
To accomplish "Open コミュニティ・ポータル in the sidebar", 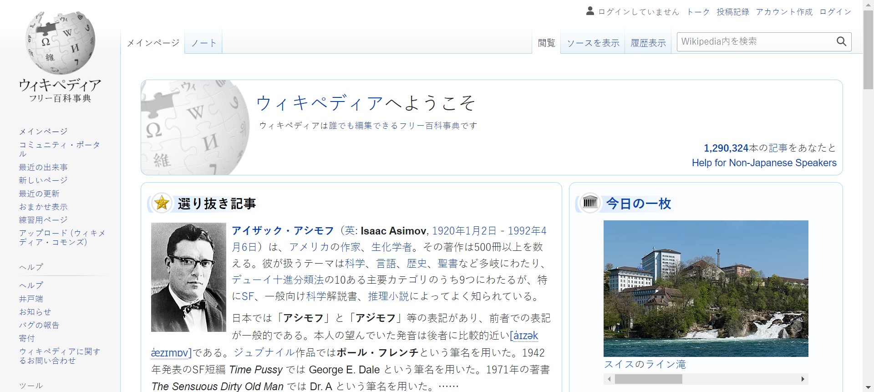I will tap(60, 149).
